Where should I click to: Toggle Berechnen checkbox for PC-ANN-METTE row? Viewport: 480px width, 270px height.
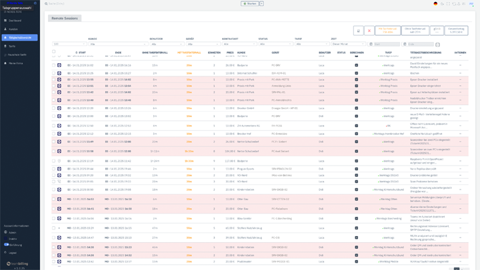click(x=356, y=79)
